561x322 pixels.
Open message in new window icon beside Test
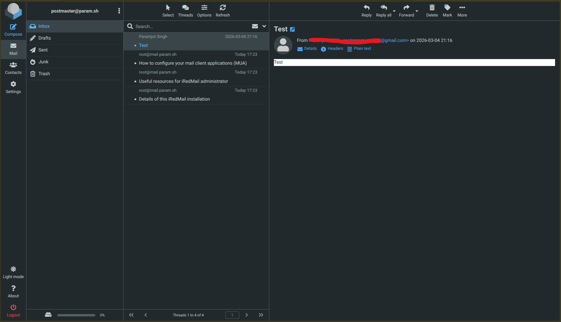pyautogui.click(x=292, y=29)
